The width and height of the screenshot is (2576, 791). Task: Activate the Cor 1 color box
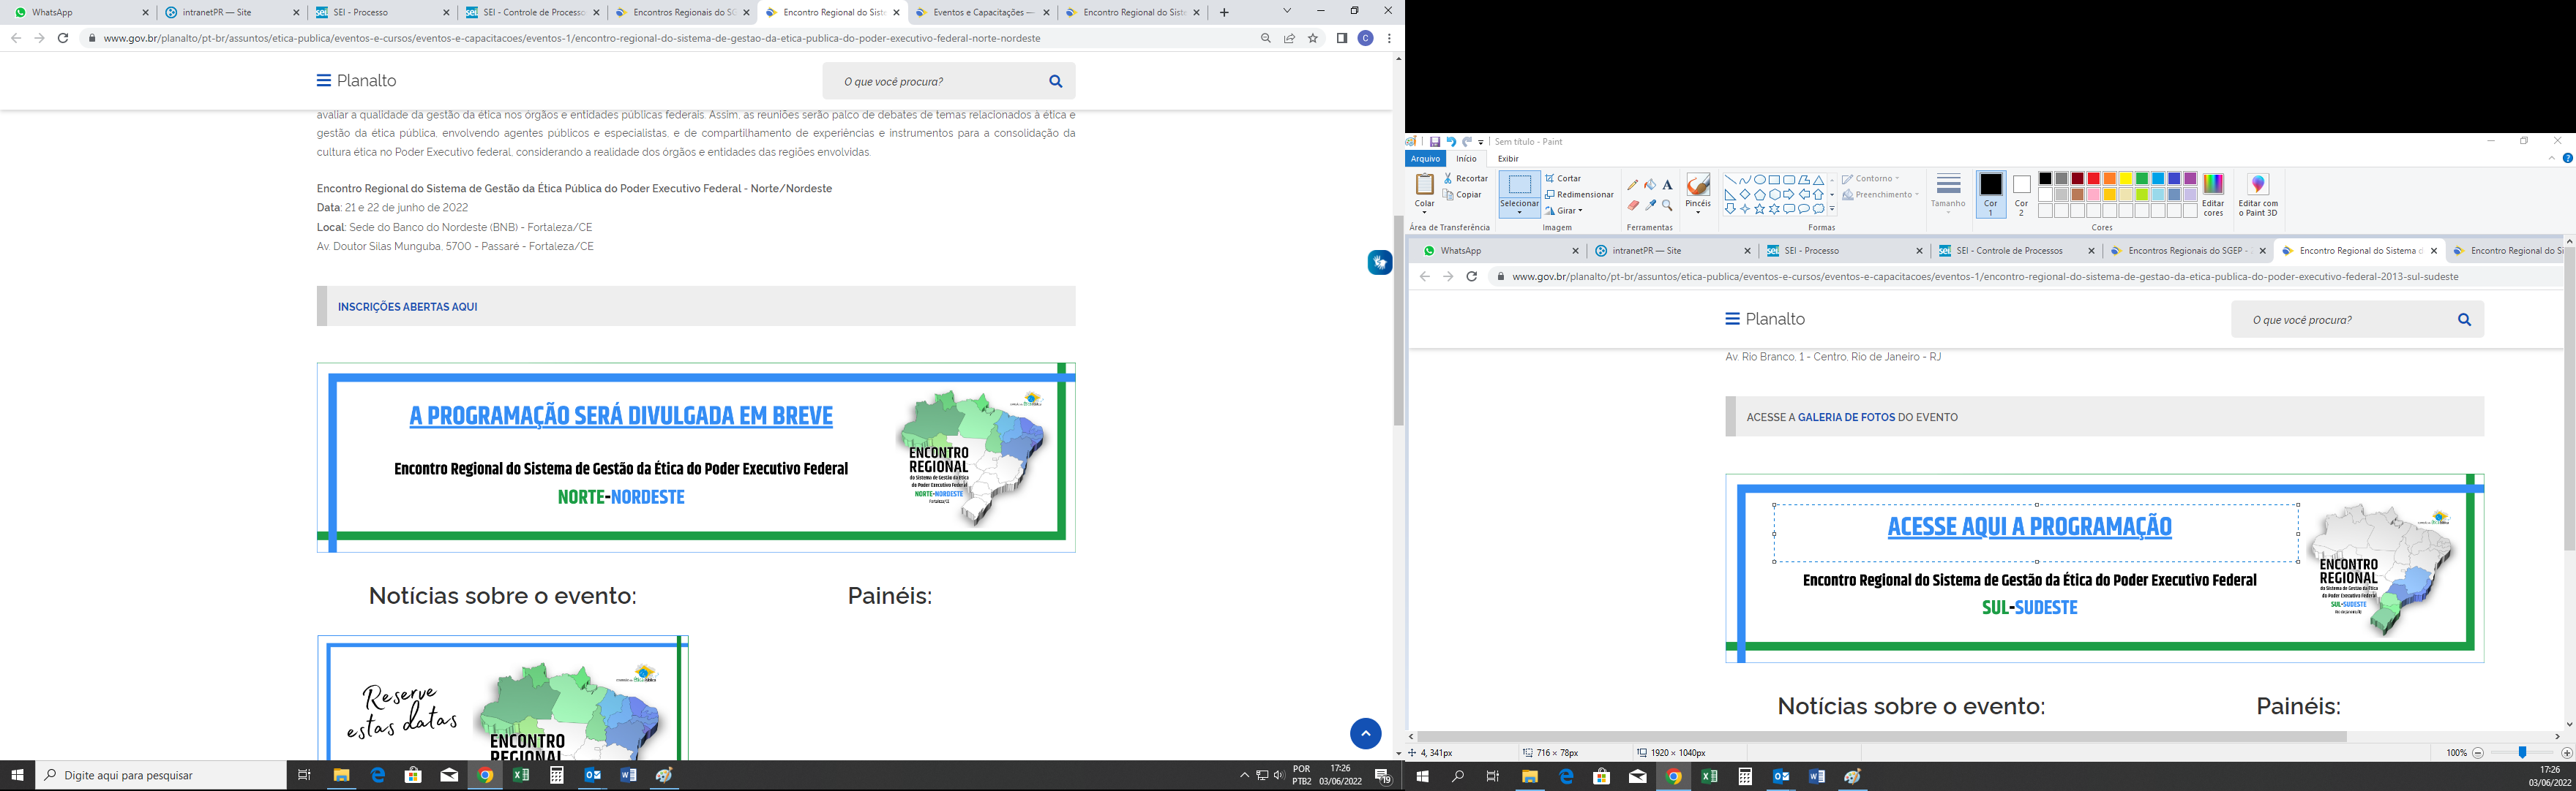(x=1990, y=194)
